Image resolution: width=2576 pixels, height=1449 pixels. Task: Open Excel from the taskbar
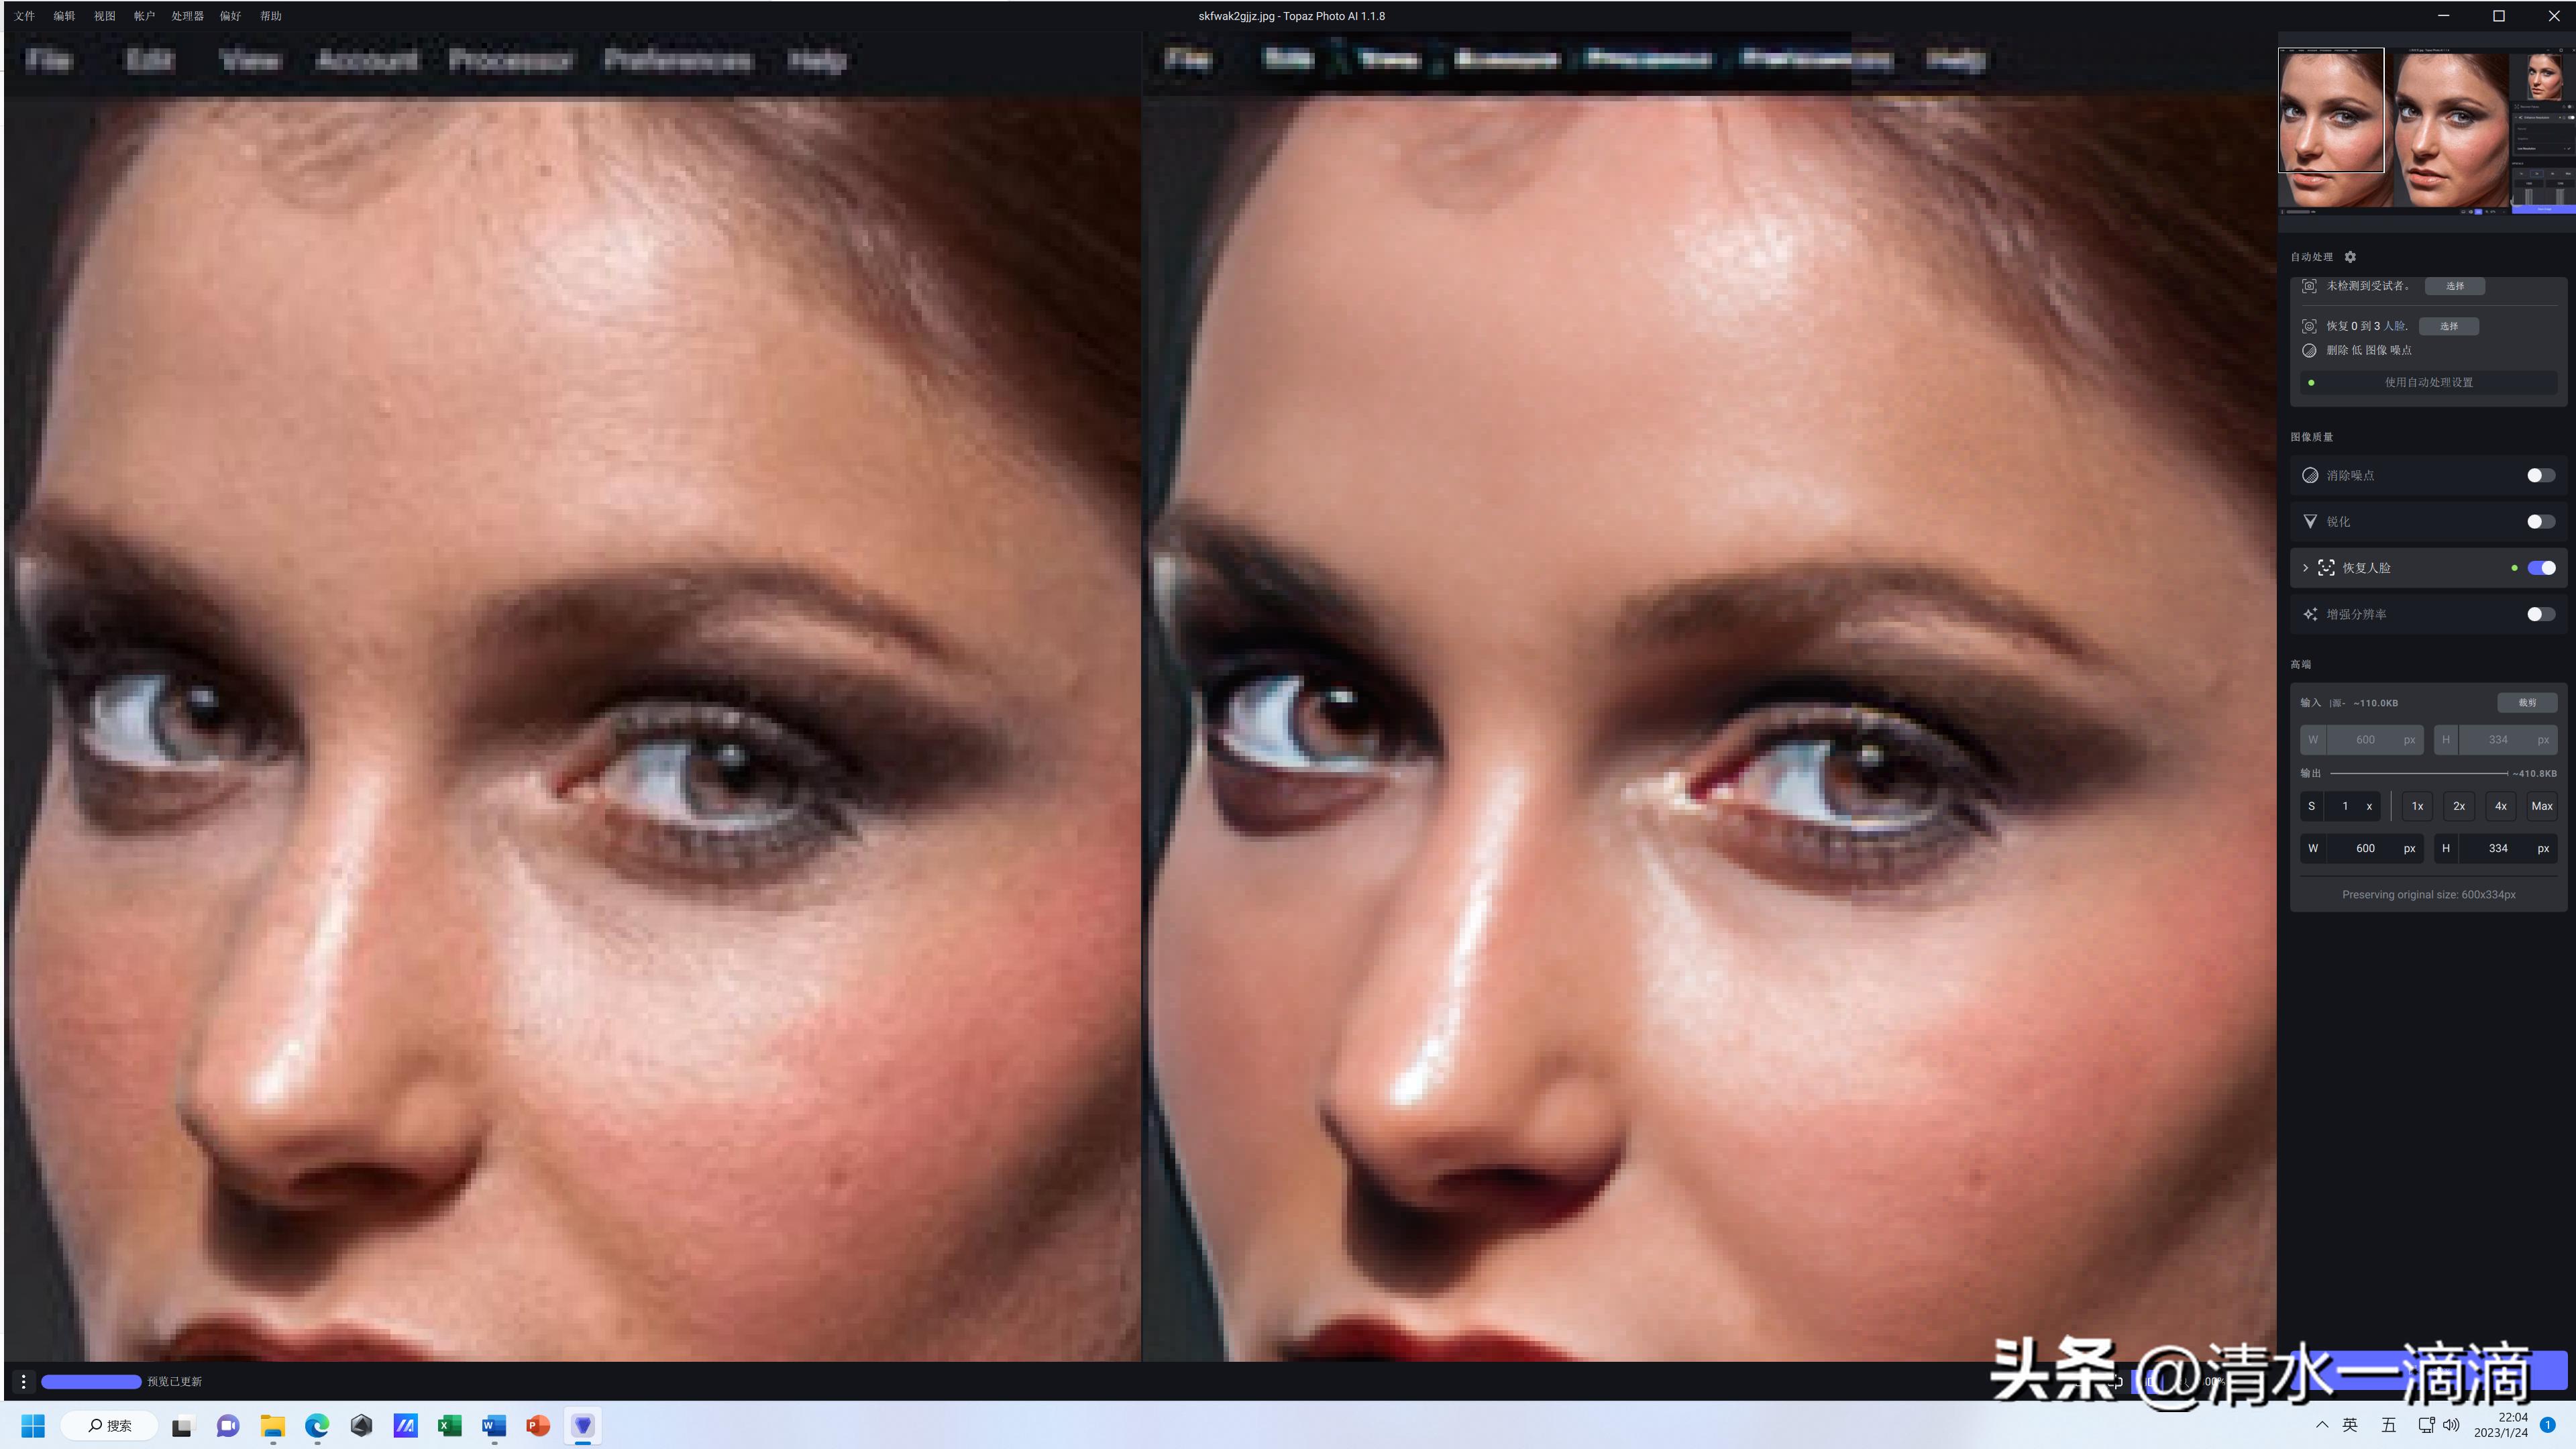tap(449, 1425)
